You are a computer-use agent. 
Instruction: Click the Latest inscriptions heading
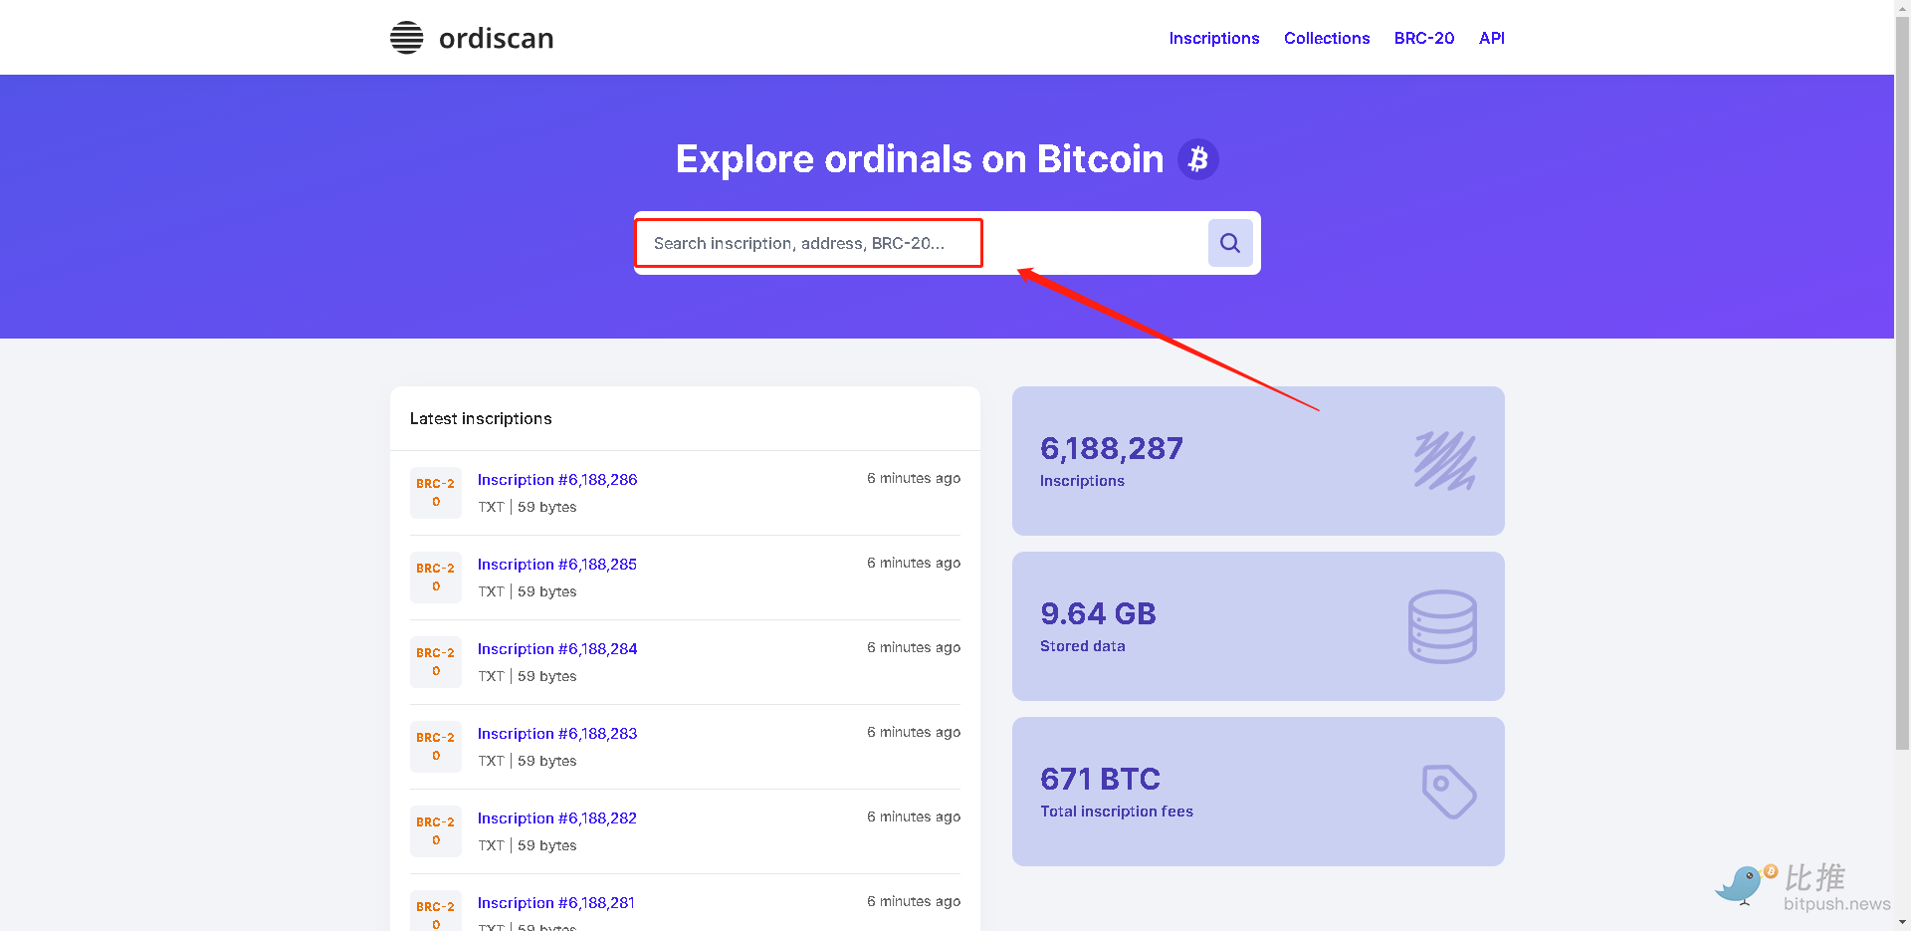click(481, 419)
